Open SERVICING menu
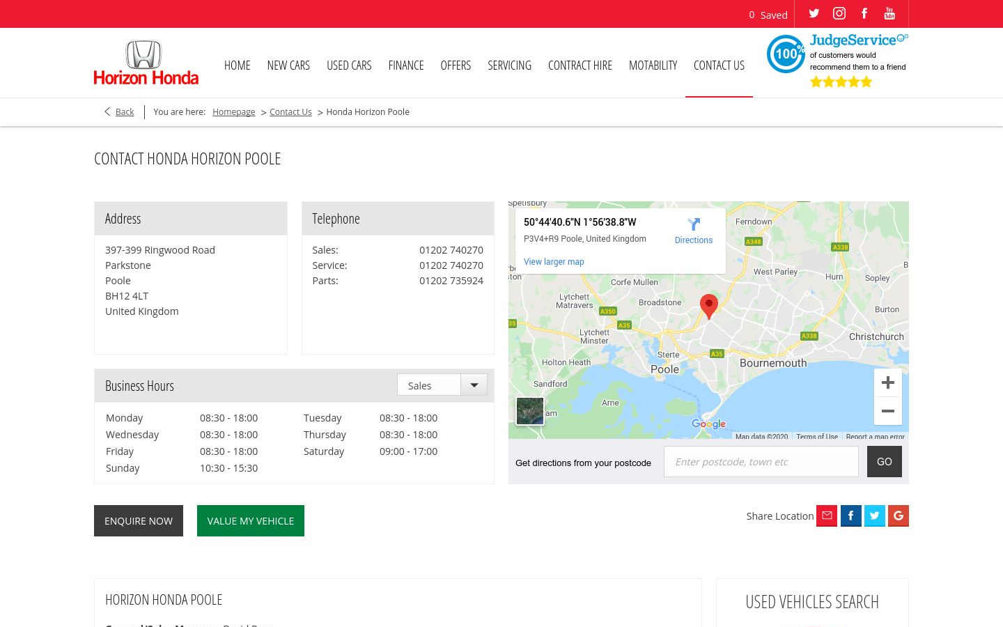 (509, 65)
